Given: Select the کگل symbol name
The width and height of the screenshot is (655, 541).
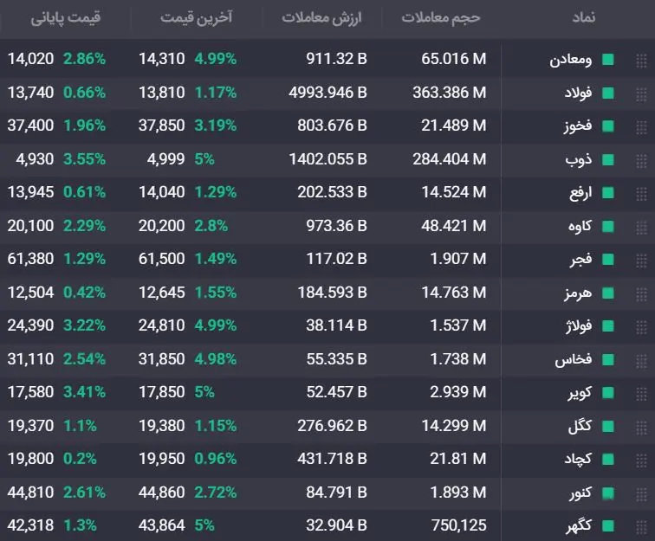Looking at the screenshot, I should point(580,426).
